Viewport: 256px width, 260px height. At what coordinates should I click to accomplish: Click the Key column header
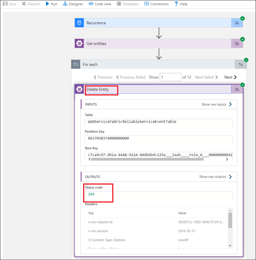[x=91, y=213]
